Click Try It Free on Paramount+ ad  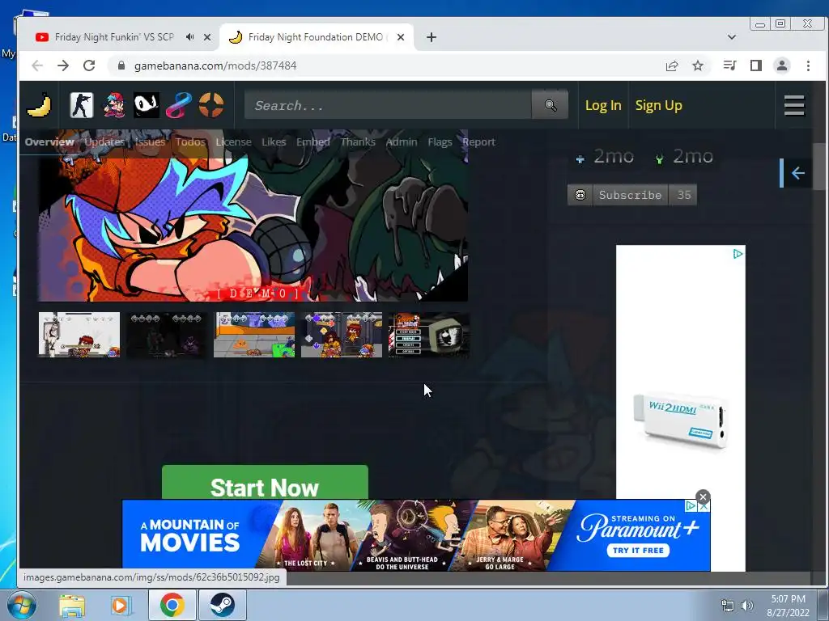(x=638, y=550)
